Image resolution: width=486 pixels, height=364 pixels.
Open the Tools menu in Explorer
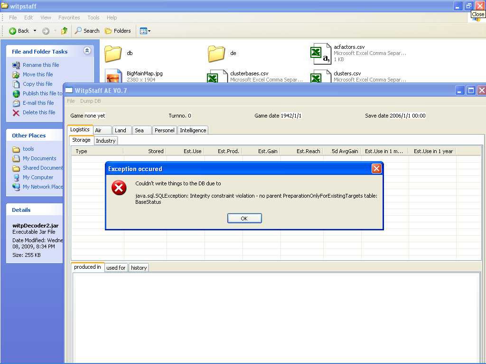click(93, 18)
